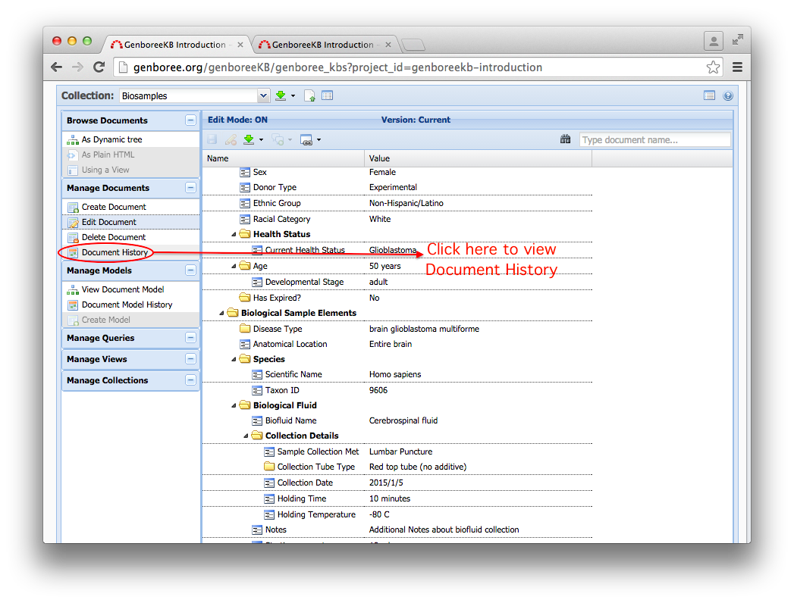Screen dimensions: 794x603
Task: Click the browser reload button
Action: 99,67
